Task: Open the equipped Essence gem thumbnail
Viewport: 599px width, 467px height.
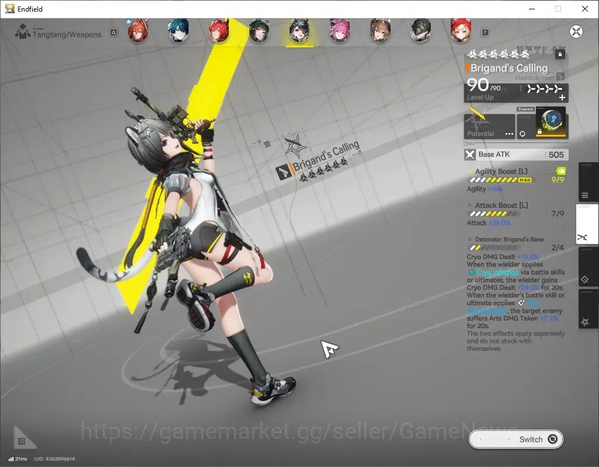Action: point(552,122)
